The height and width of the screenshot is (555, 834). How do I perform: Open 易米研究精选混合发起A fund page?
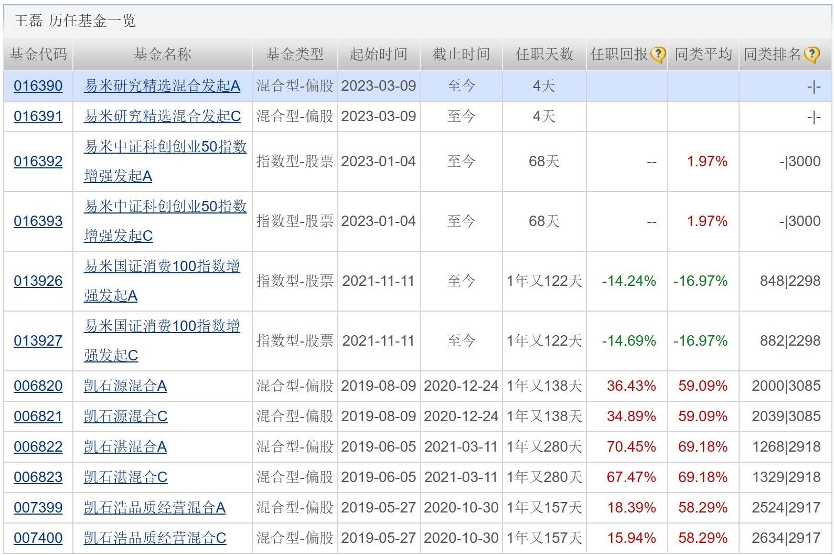[x=162, y=86]
